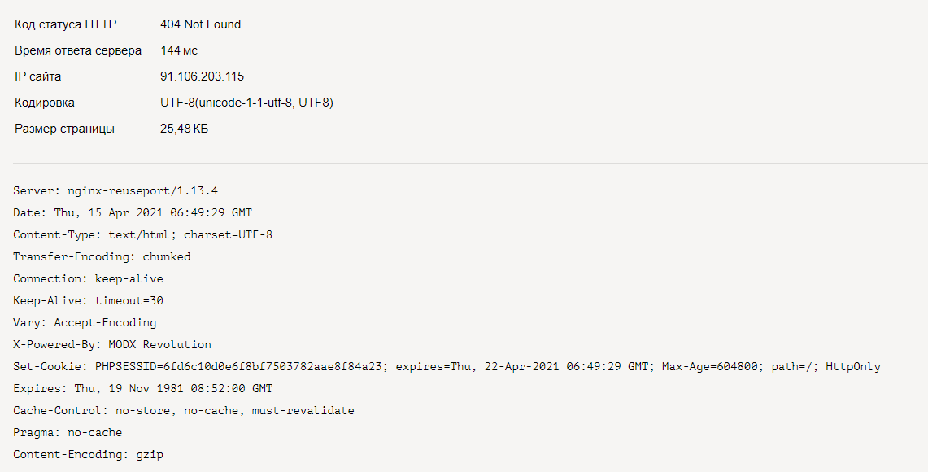The width and height of the screenshot is (928, 472).
Task: Click the Cache-Control header line
Action: (184, 411)
